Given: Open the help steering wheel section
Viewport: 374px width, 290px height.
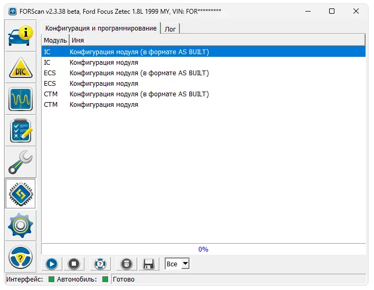Looking at the screenshot, I should tap(21, 257).
